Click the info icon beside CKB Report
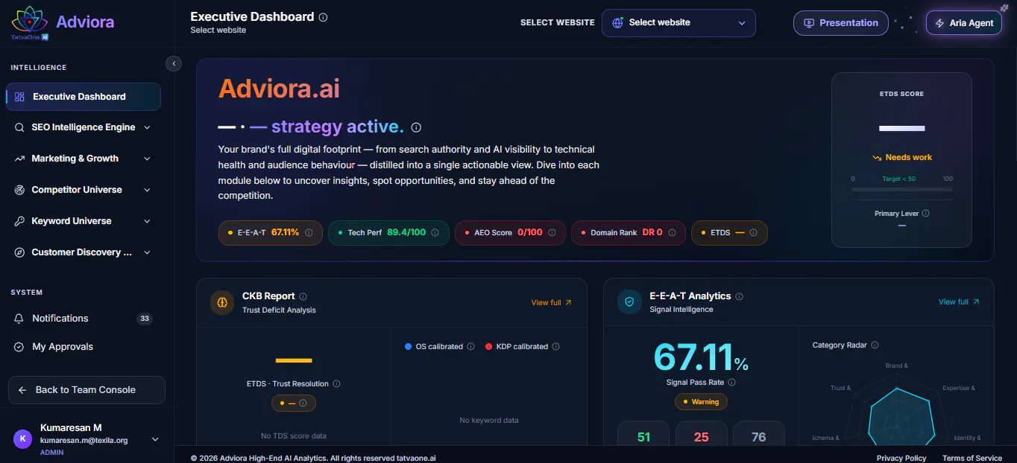This screenshot has height=463, width=1017. point(303,296)
